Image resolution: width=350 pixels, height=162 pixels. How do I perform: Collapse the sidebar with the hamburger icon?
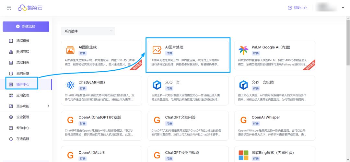pos(9,8)
